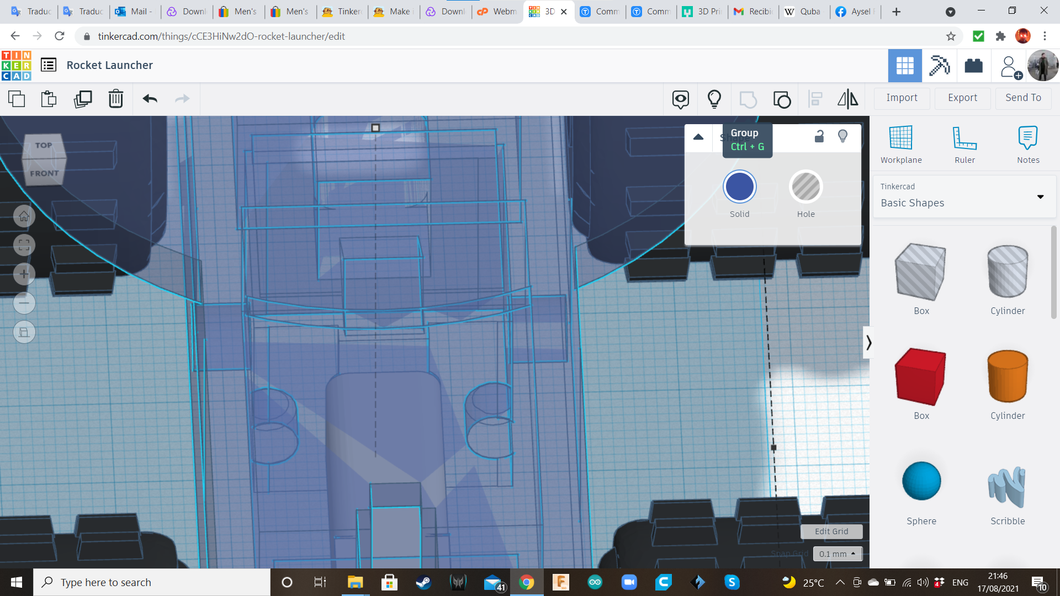The height and width of the screenshot is (596, 1060).
Task: Open the Export menu
Action: coord(962,98)
